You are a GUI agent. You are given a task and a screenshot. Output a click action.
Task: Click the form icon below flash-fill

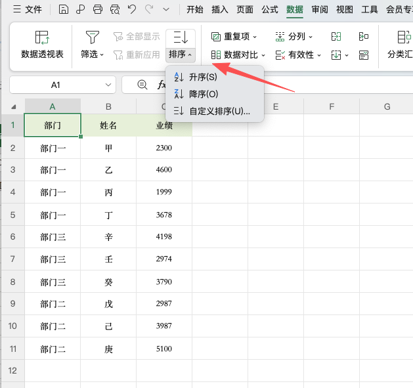[364, 55]
